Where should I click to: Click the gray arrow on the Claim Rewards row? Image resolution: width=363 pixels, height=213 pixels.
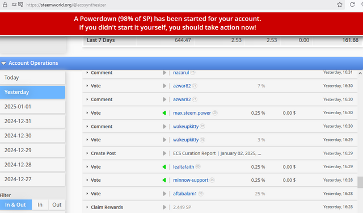[164, 207]
